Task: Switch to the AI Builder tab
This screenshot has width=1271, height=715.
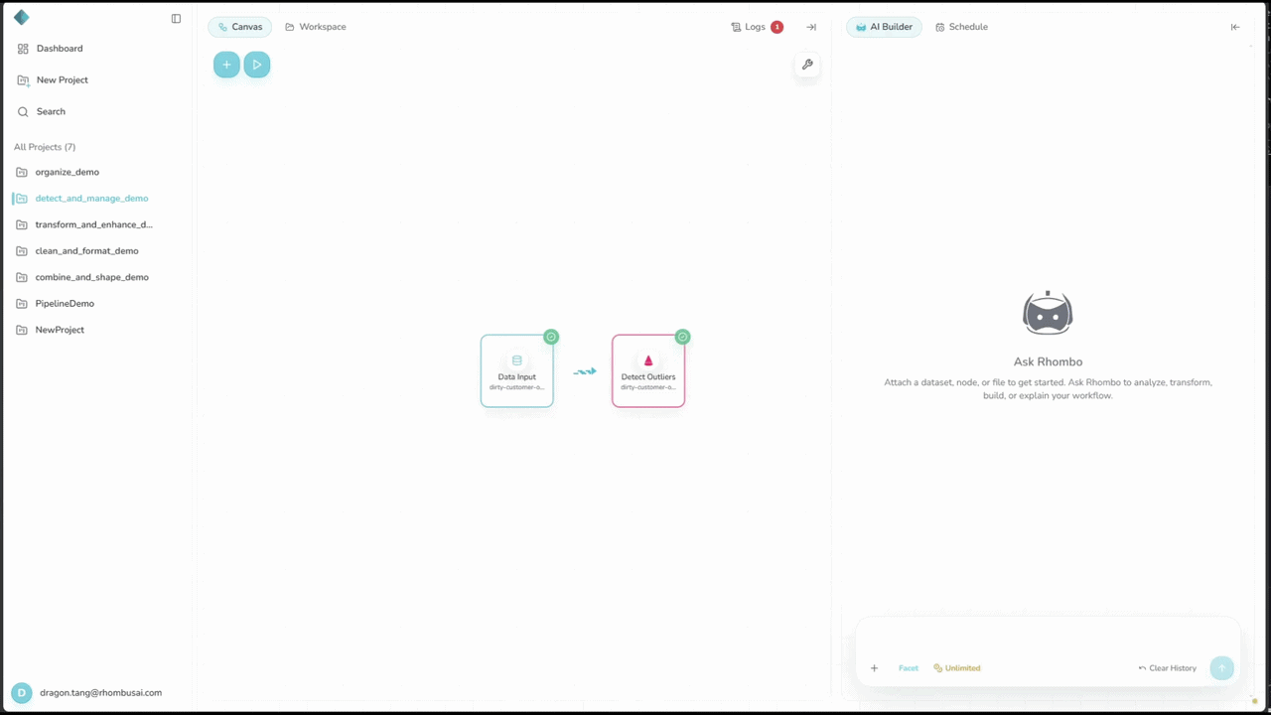Action: pyautogui.click(x=884, y=27)
